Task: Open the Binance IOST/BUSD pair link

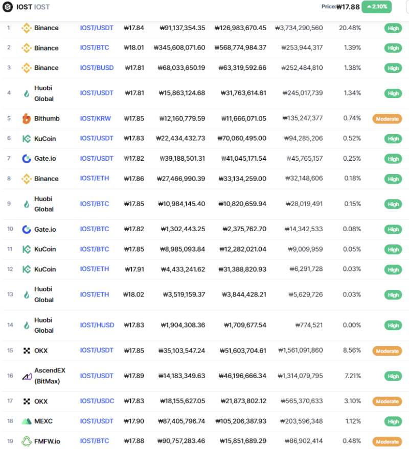Action: (97, 67)
